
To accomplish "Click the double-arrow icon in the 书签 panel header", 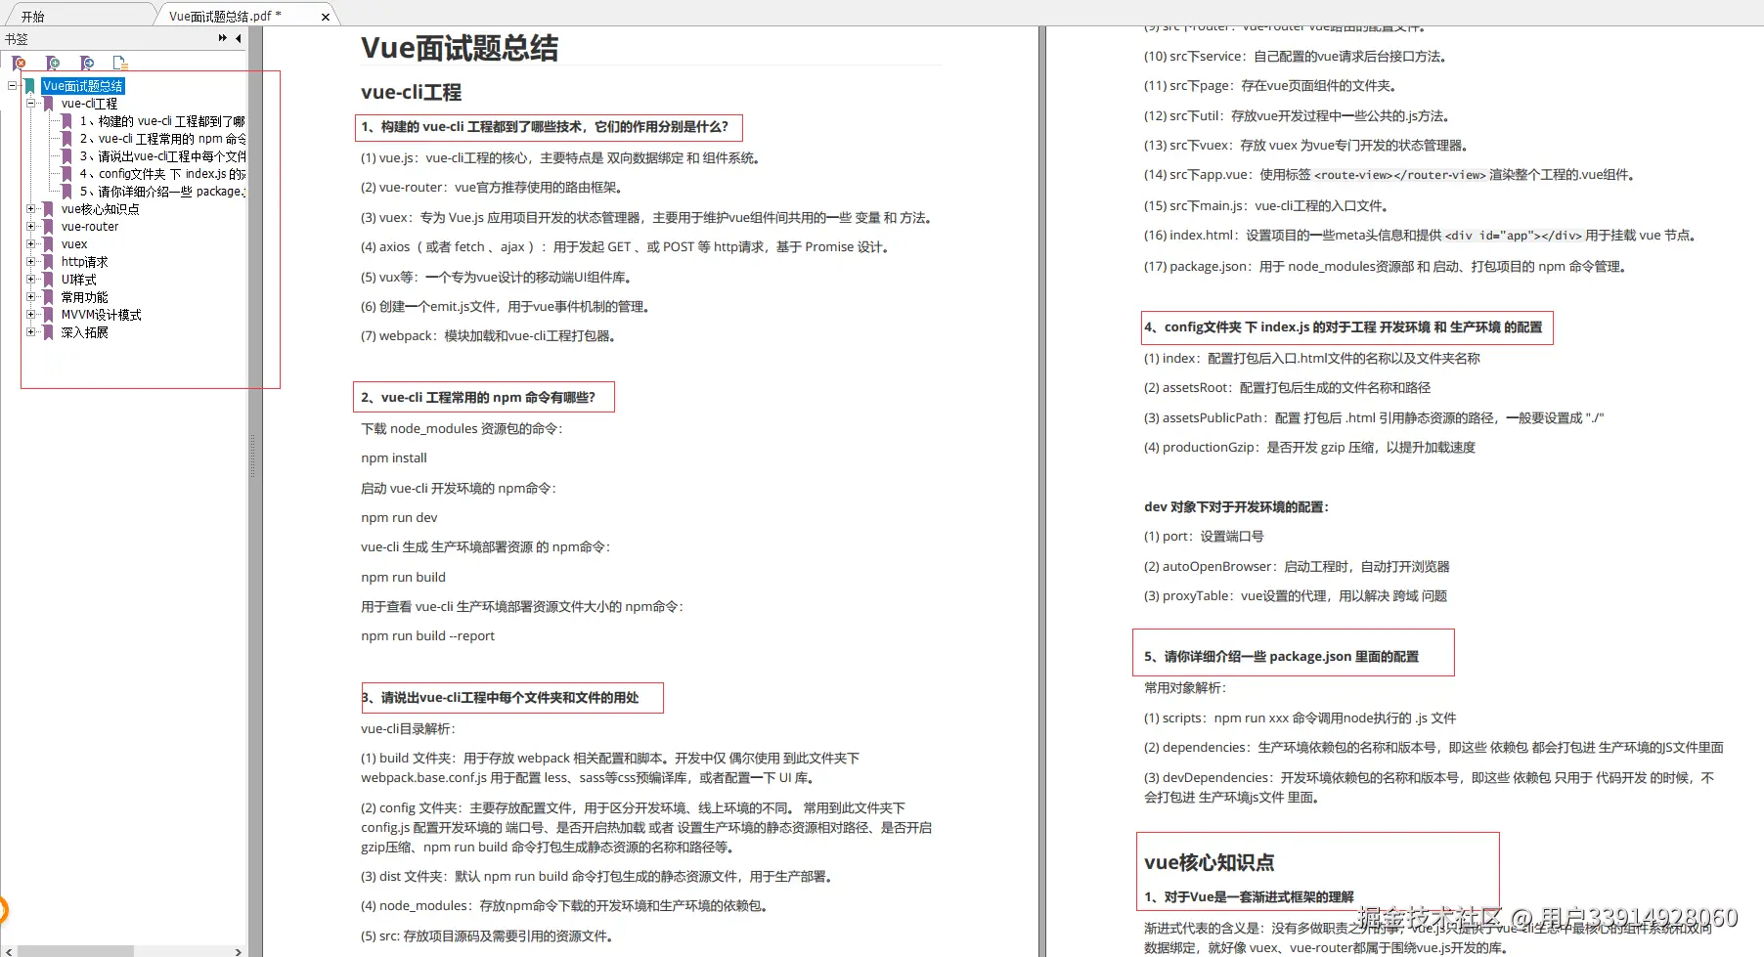I will pos(223,38).
